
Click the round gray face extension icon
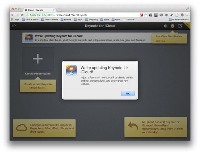point(182,15)
